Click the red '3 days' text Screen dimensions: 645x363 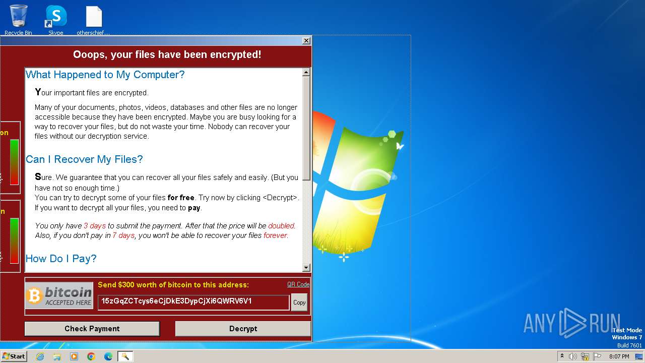click(x=95, y=226)
